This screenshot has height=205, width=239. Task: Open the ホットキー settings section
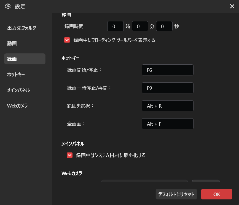pyautogui.click(x=16, y=74)
